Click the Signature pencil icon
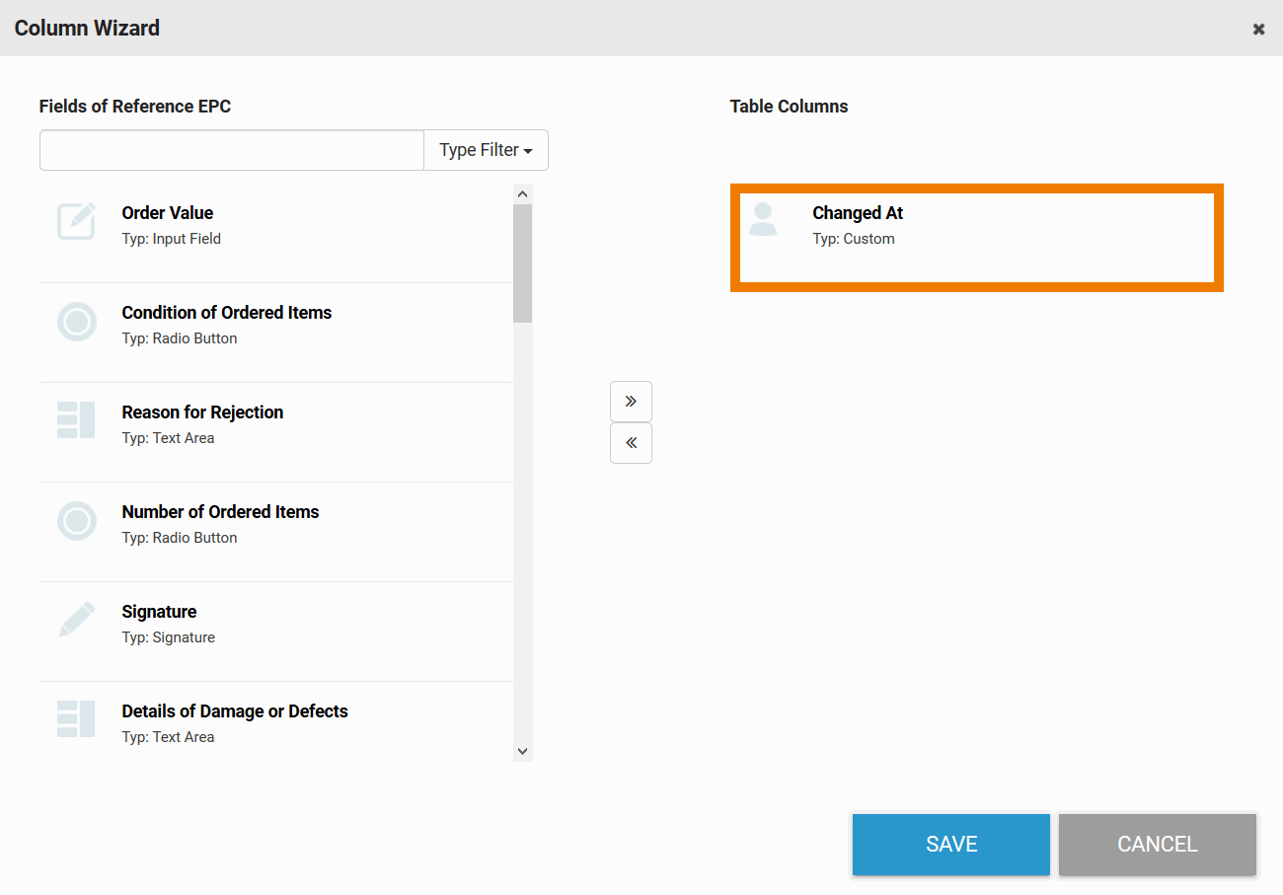 (x=77, y=620)
